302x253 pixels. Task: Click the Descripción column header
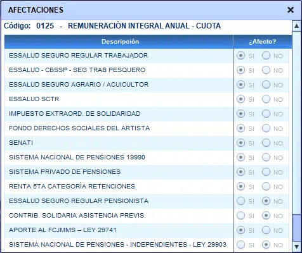click(x=119, y=42)
